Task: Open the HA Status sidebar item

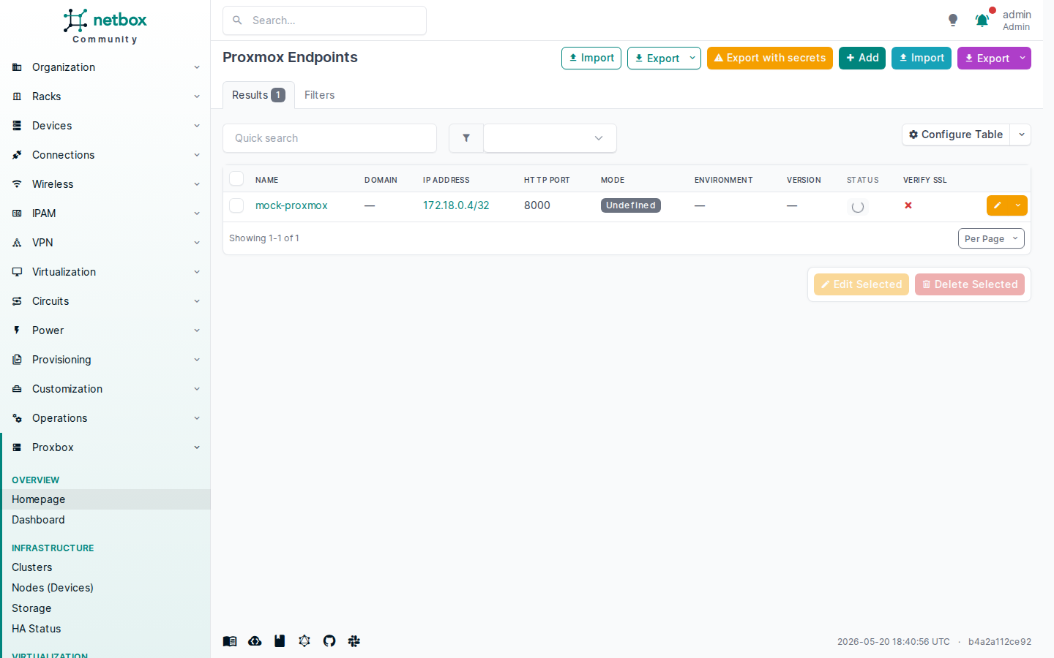Action: pos(105,629)
